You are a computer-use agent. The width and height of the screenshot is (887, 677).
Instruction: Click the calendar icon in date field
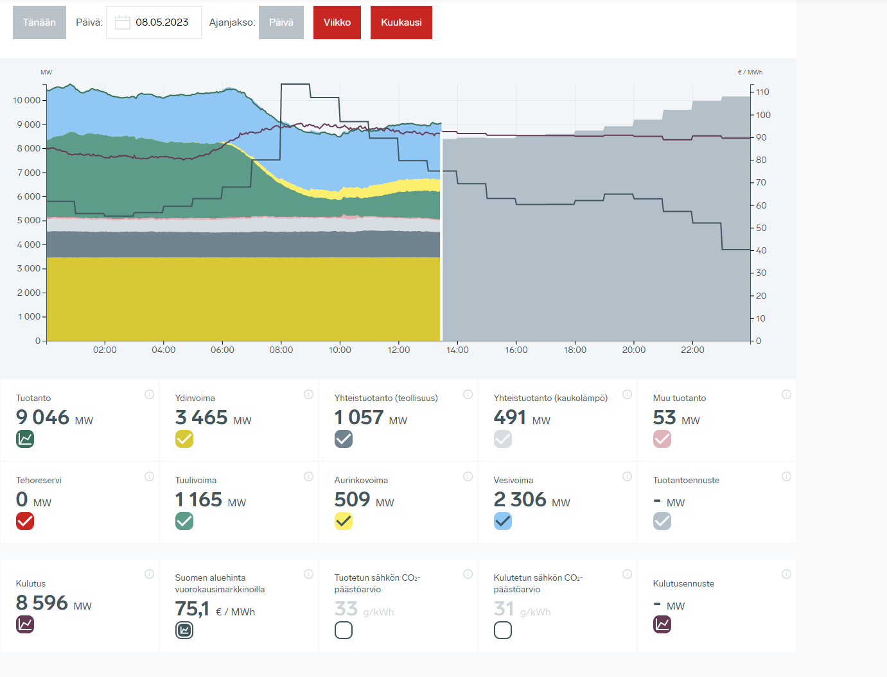point(122,22)
